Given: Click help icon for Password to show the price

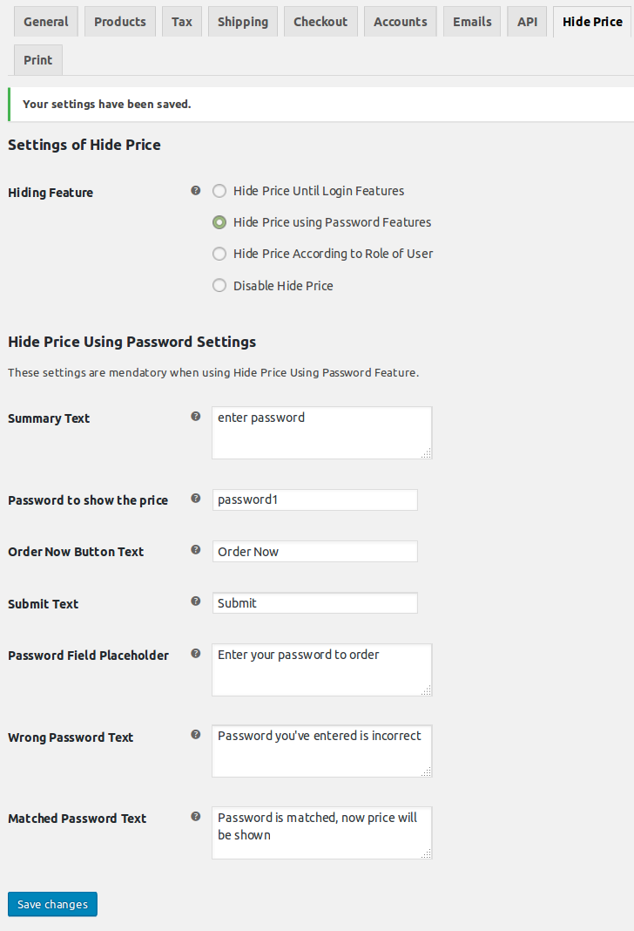Looking at the screenshot, I should pyautogui.click(x=196, y=499).
